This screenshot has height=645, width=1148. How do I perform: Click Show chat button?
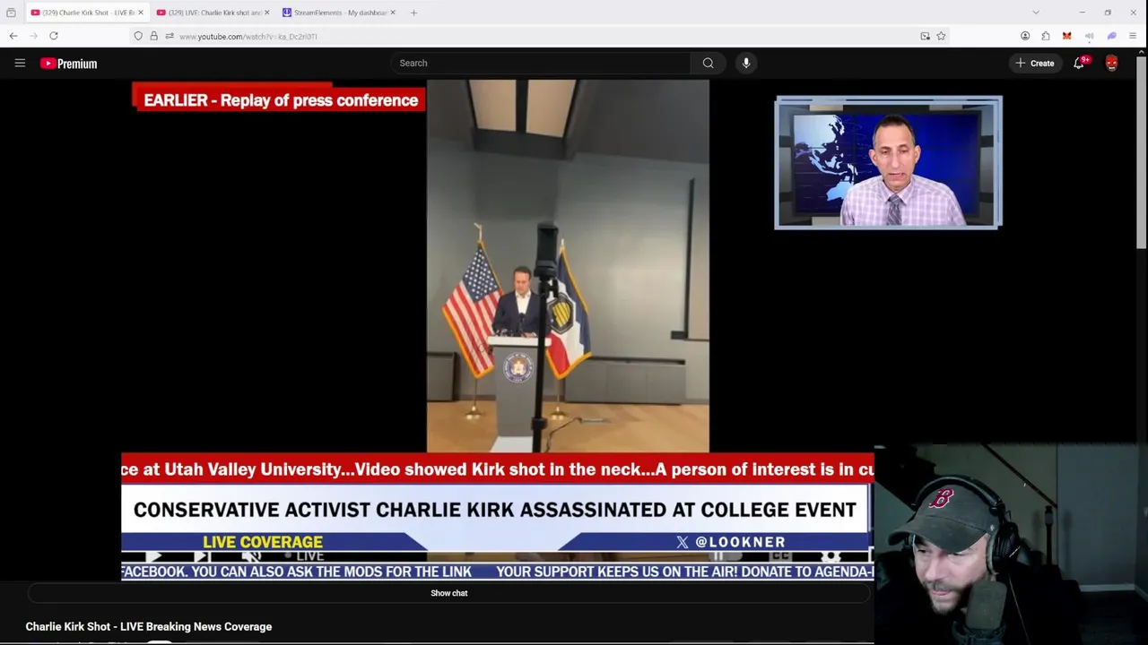[448, 593]
